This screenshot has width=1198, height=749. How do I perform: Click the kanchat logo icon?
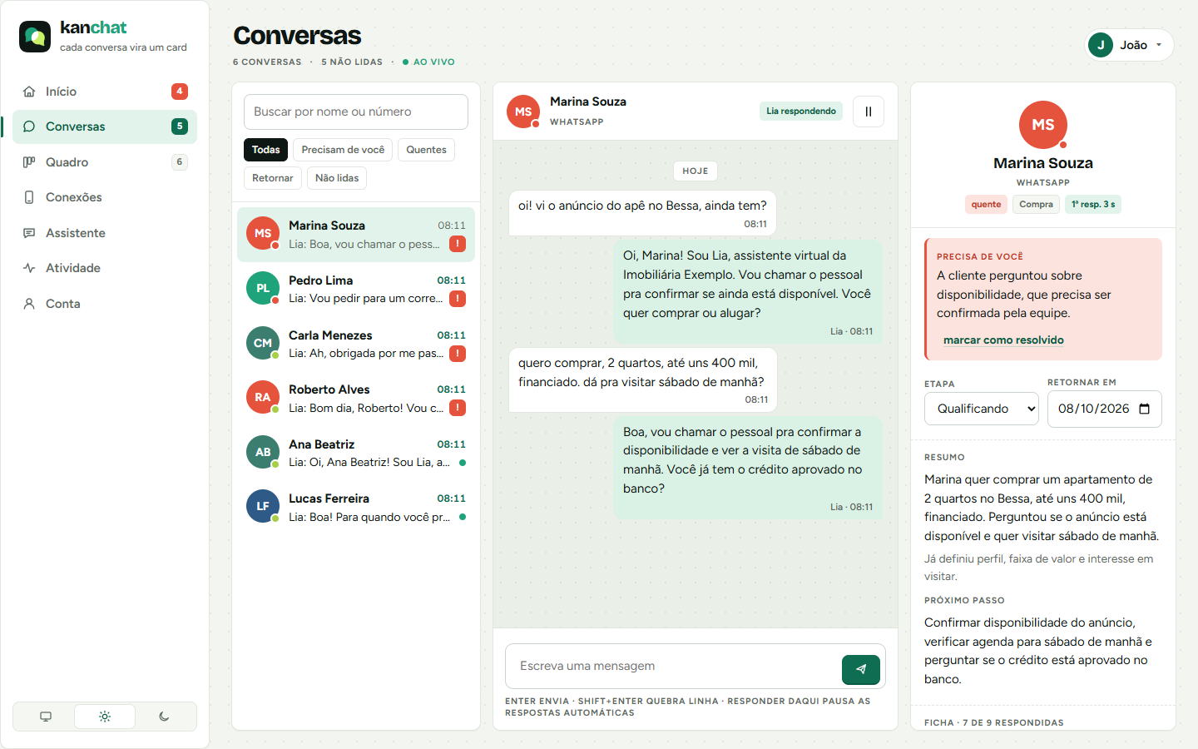click(x=35, y=37)
